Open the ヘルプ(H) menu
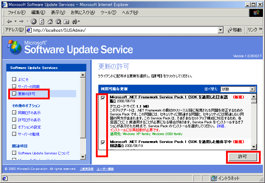Image resolution: width=265 pixels, height=183 pixels. (130, 13)
